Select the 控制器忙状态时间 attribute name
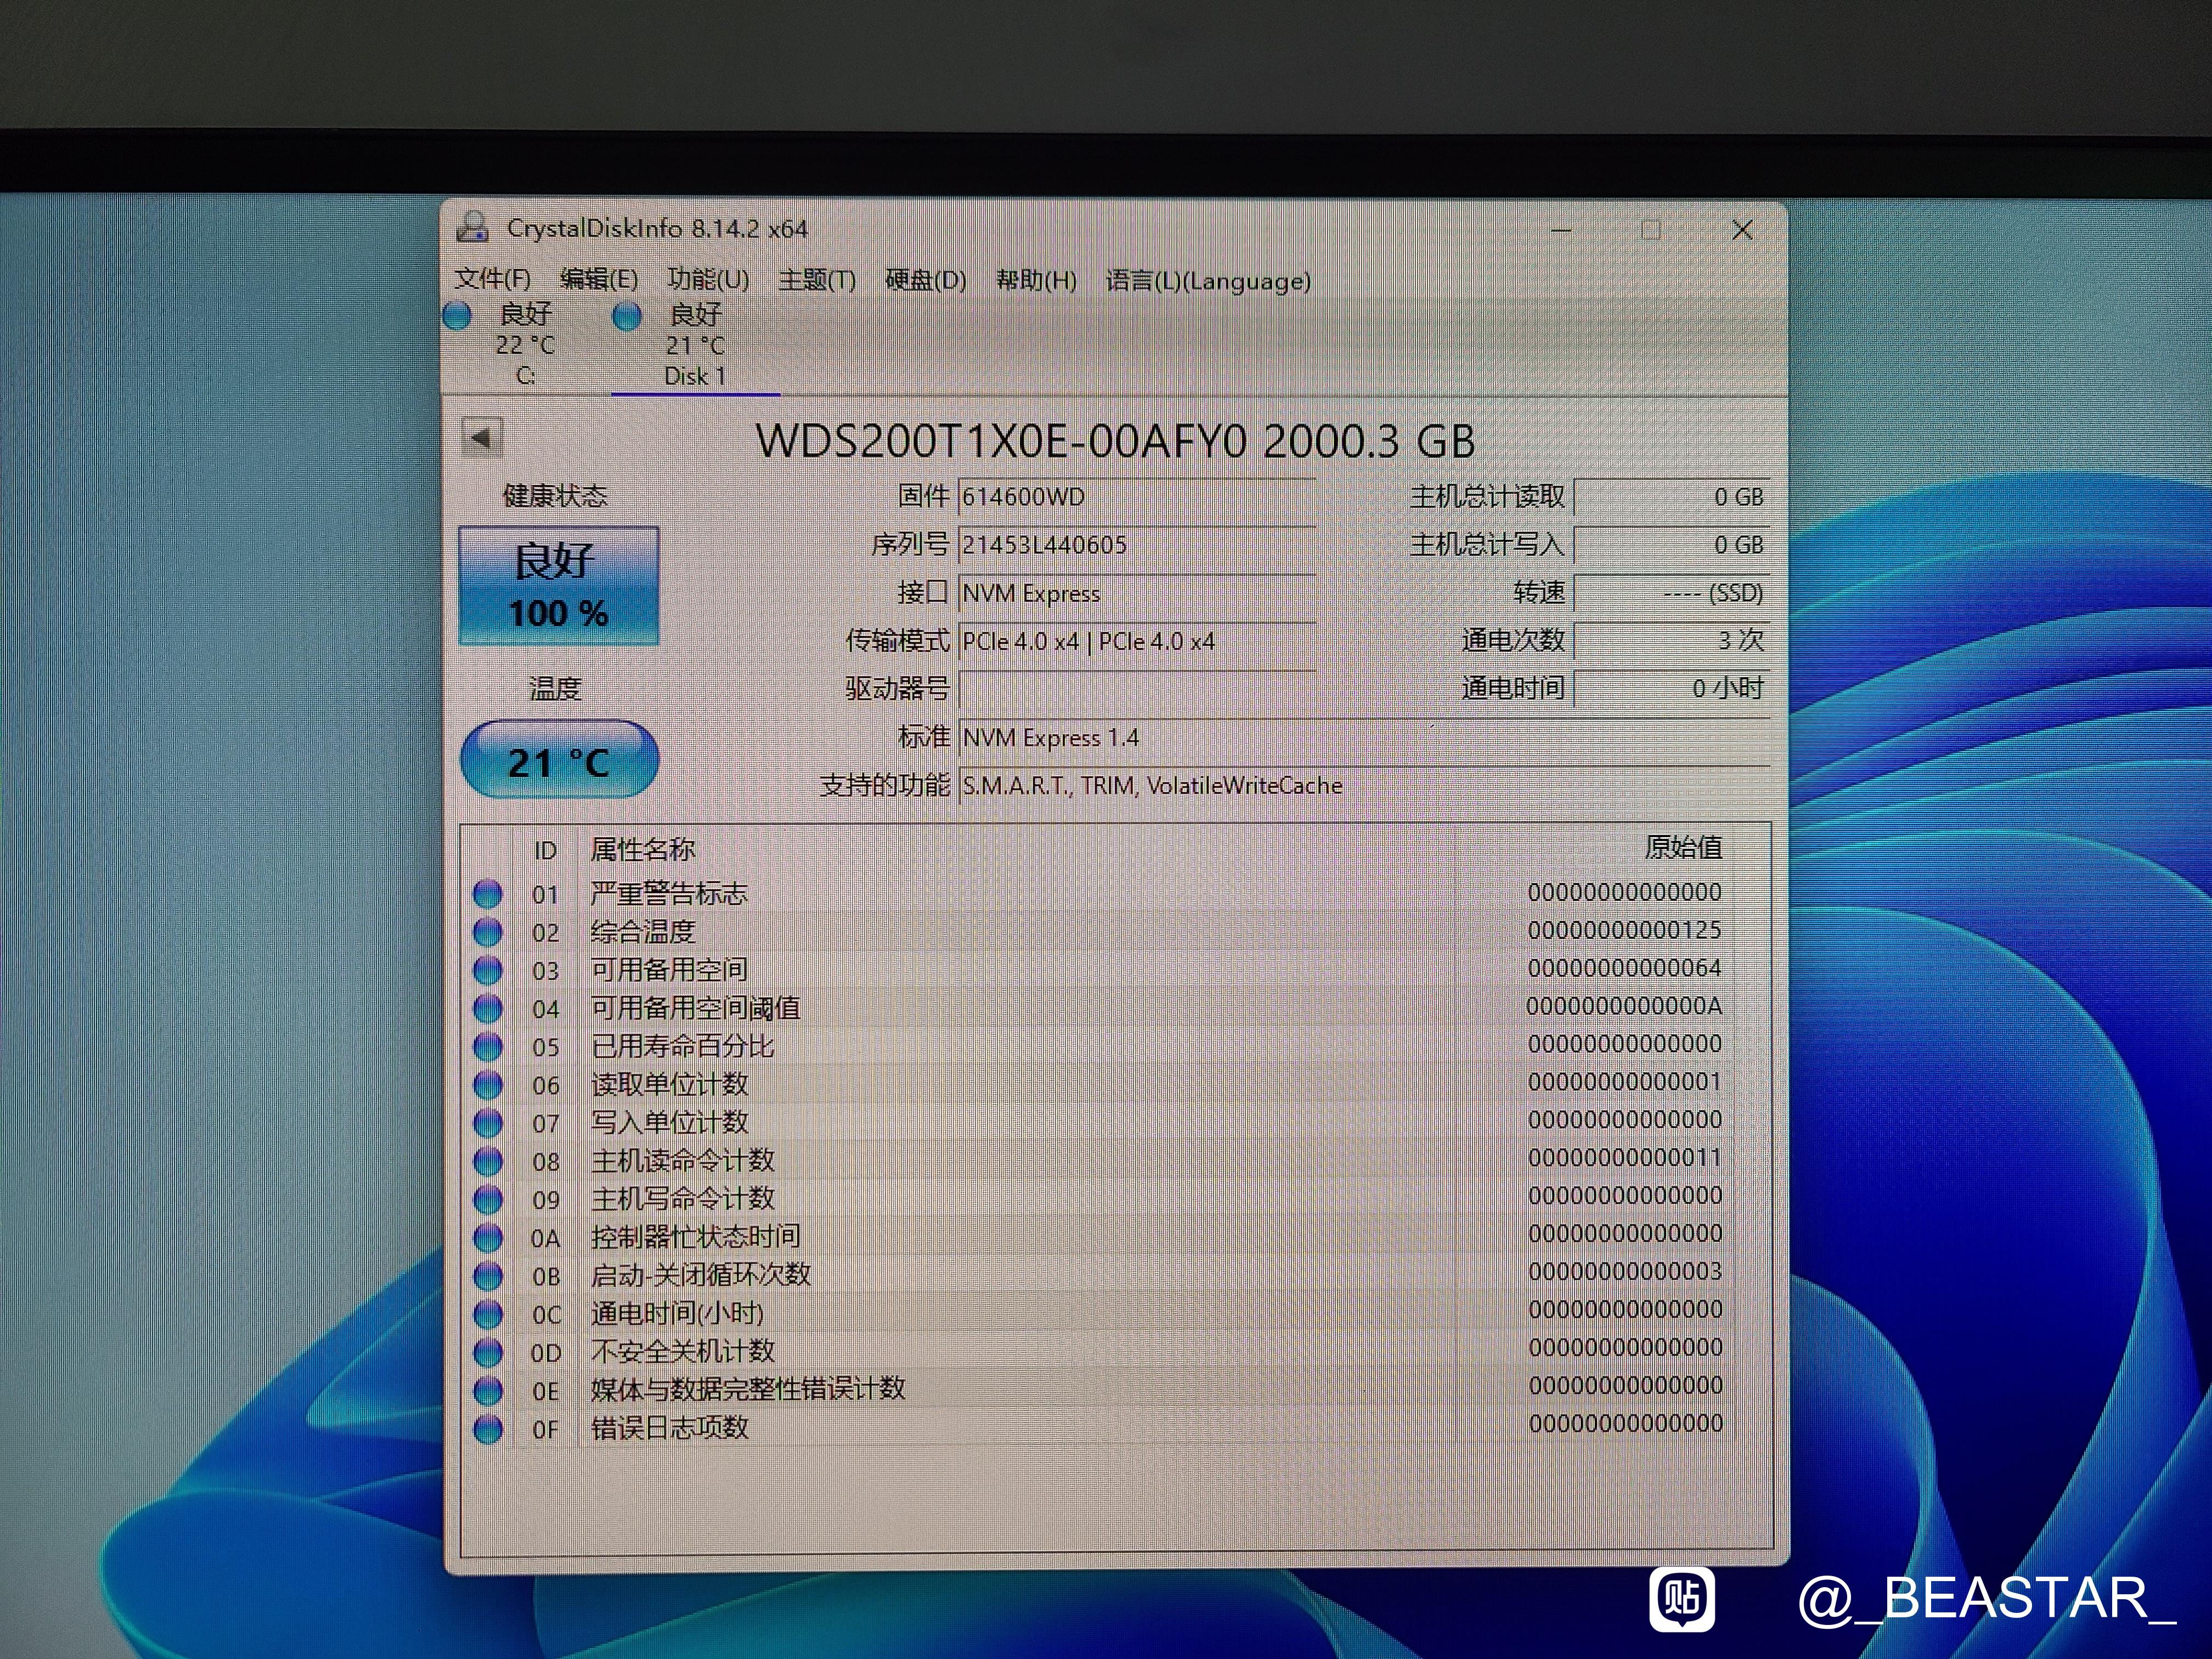Viewport: 2212px width, 1659px height. 696,1237
